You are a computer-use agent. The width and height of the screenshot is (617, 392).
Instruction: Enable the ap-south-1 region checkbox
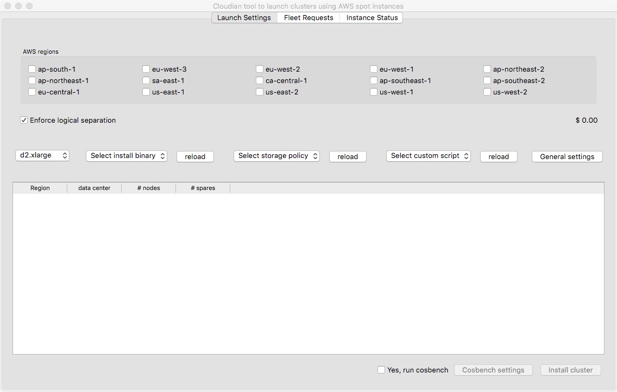pos(32,69)
